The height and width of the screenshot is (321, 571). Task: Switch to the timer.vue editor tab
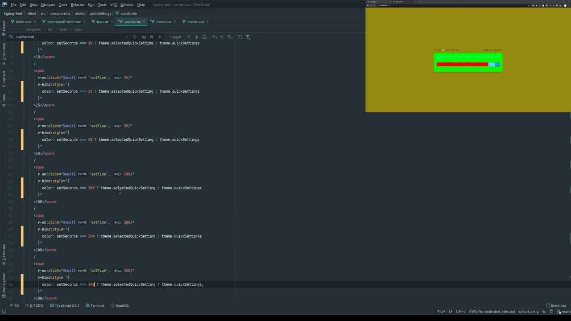[164, 22]
